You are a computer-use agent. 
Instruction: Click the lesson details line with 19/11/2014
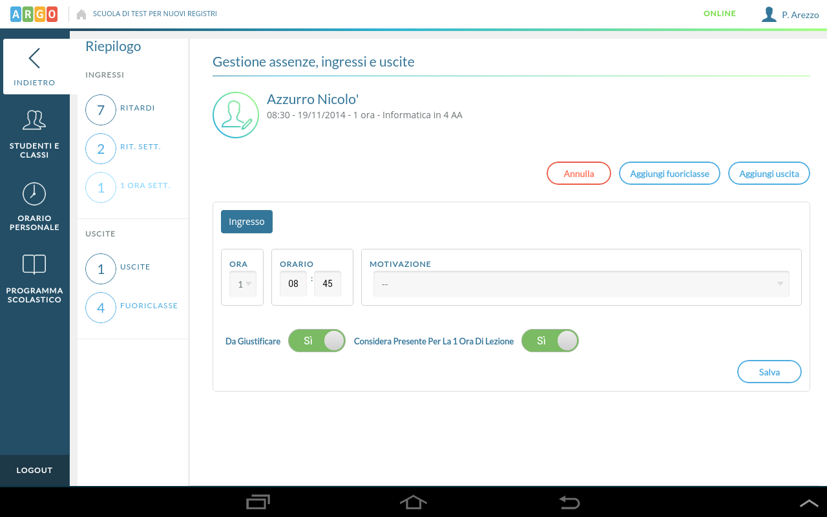click(364, 115)
